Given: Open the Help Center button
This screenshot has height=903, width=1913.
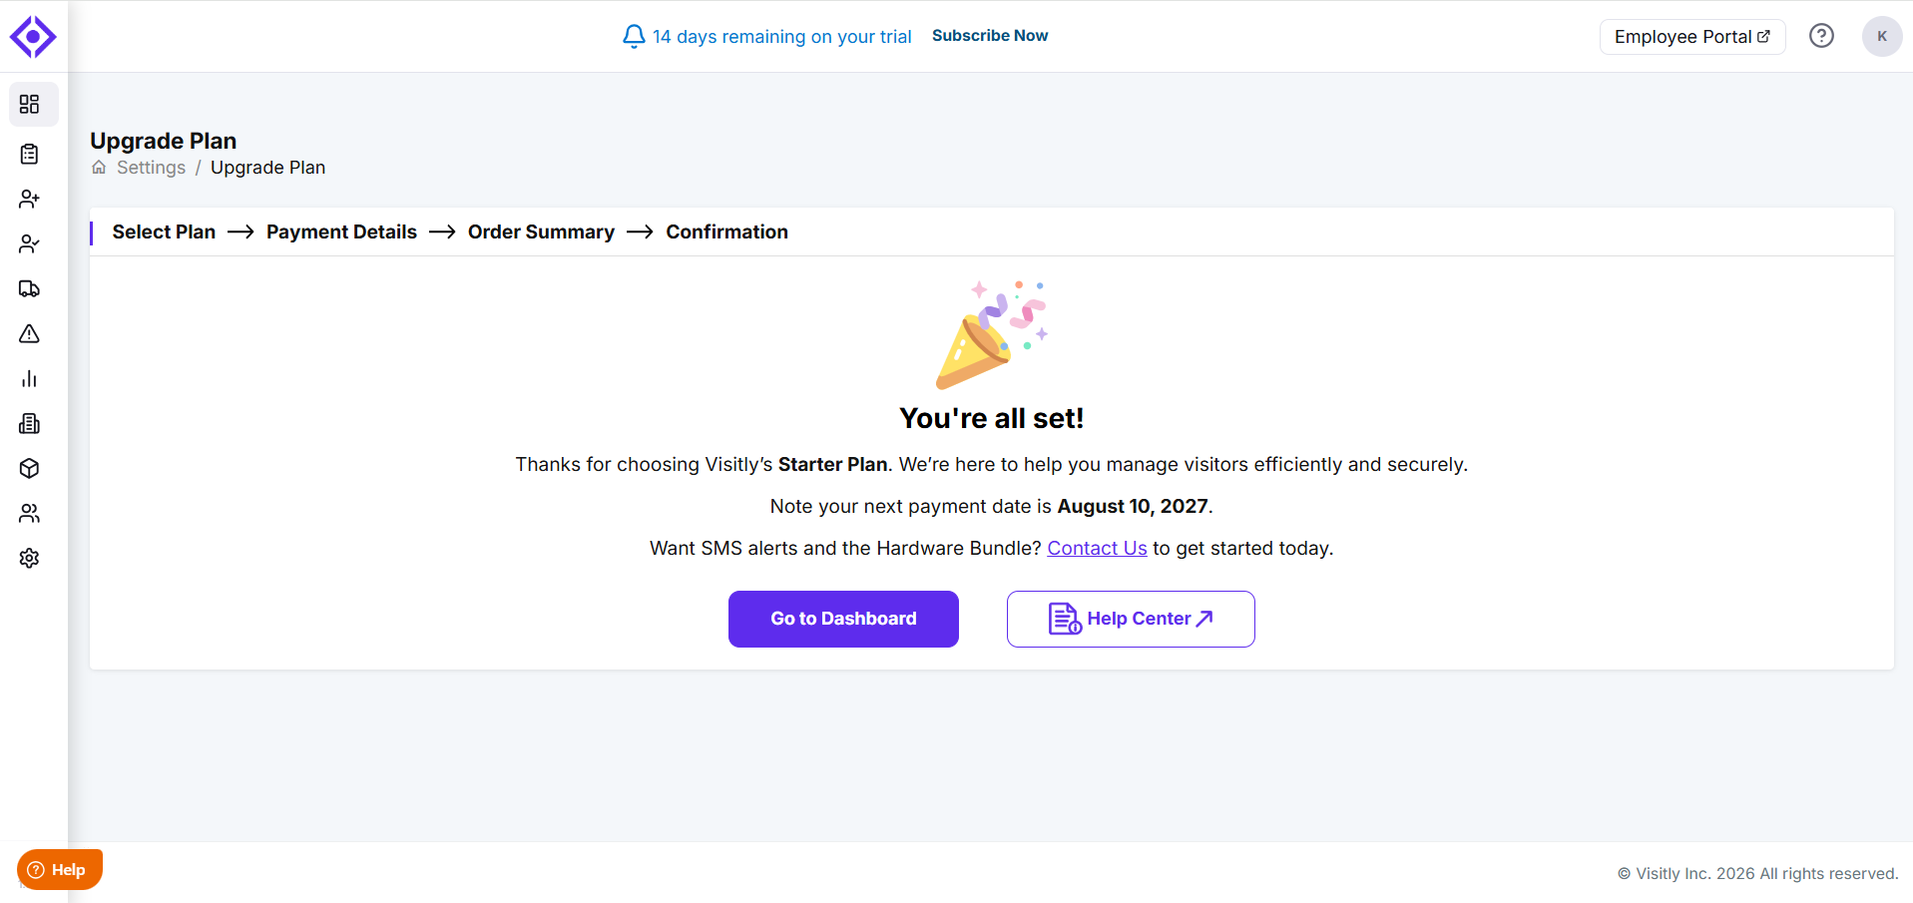Looking at the screenshot, I should pos(1131,619).
